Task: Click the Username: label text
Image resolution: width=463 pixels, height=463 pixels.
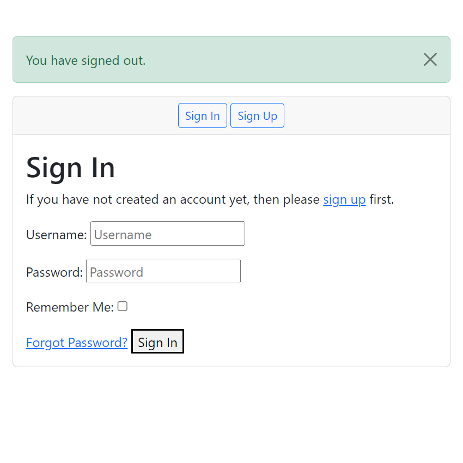Action: 56,235
